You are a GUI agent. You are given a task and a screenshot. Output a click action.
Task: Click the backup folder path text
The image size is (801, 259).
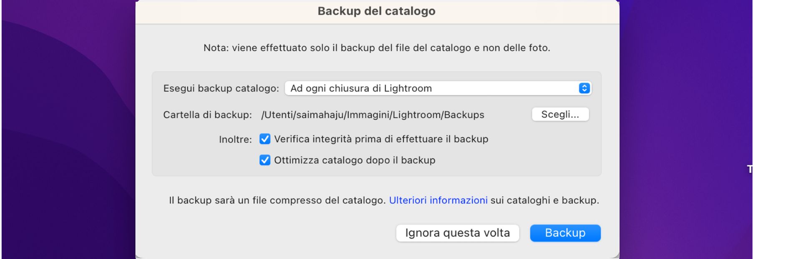pos(373,115)
